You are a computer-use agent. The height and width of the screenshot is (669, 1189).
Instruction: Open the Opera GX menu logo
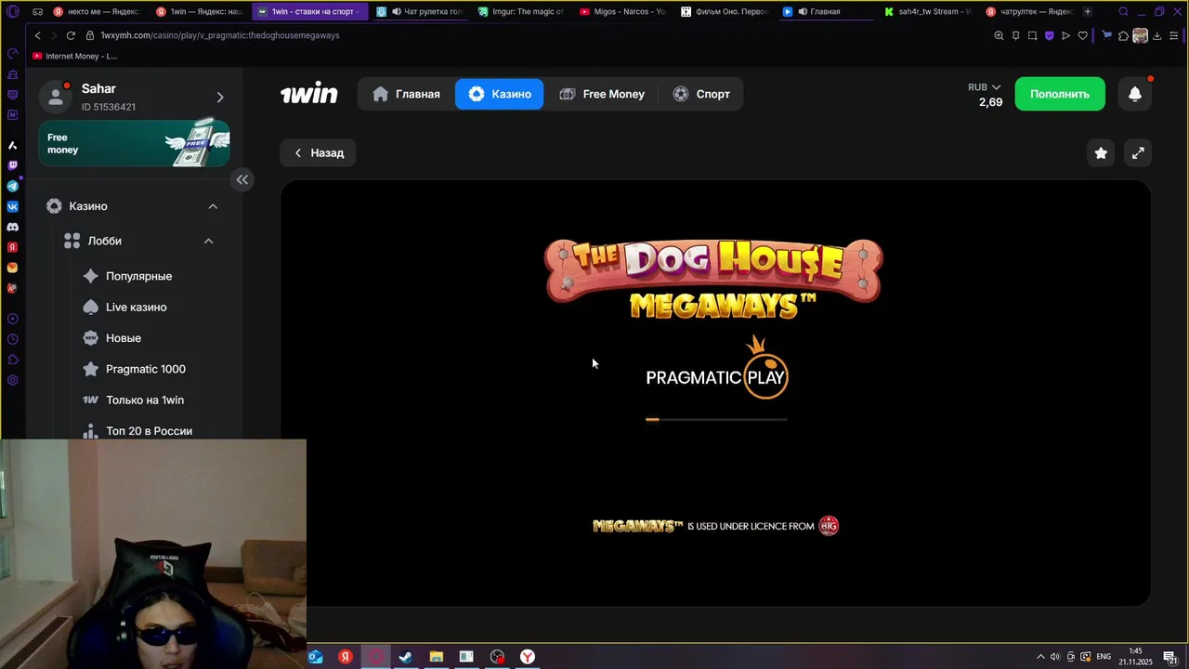click(x=12, y=12)
